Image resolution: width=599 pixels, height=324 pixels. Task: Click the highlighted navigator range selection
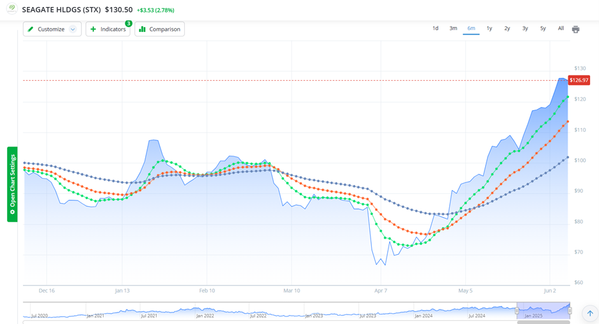pos(543,311)
